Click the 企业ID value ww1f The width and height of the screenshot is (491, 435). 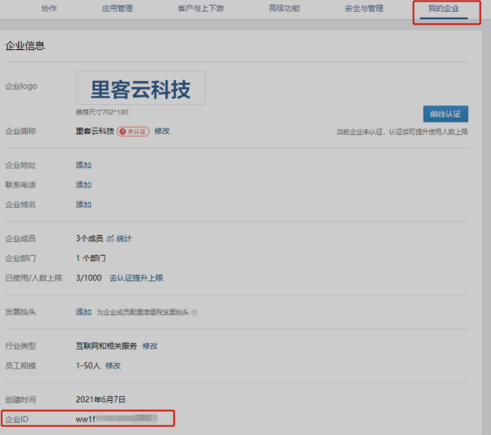pos(117,419)
